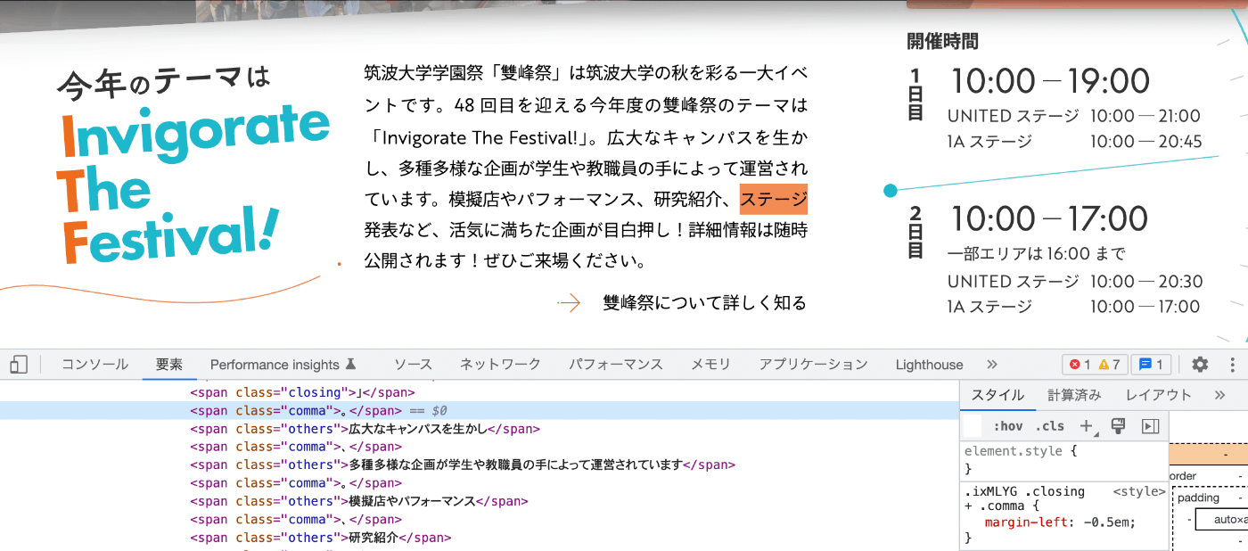The width and height of the screenshot is (1248, 551).
Task: Click the 開催時間 heading
Action: (x=942, y=41)
